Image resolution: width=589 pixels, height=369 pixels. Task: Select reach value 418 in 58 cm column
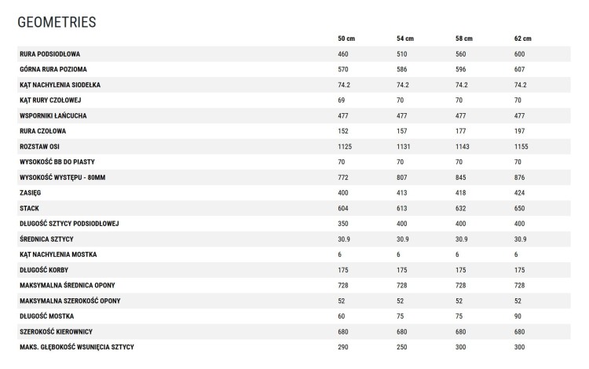click(461, 193)
